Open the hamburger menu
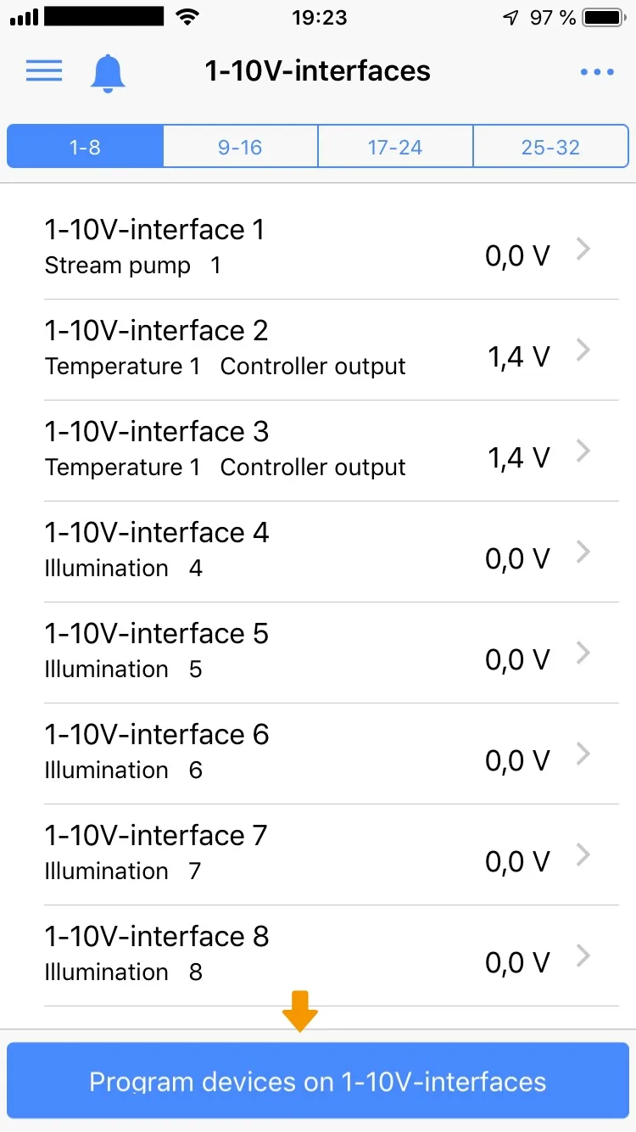The width and height of the screenshot is (636, 1132). (44, 70)
